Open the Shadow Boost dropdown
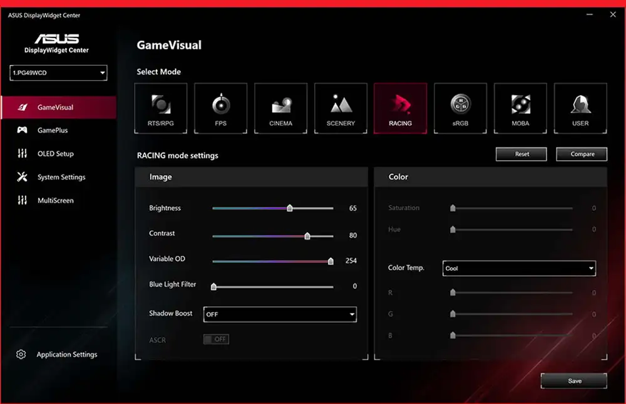 click(280, 314)
